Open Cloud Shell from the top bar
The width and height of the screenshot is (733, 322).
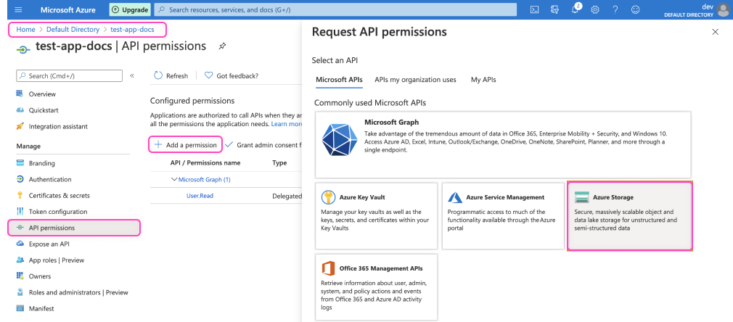point(534,9)
